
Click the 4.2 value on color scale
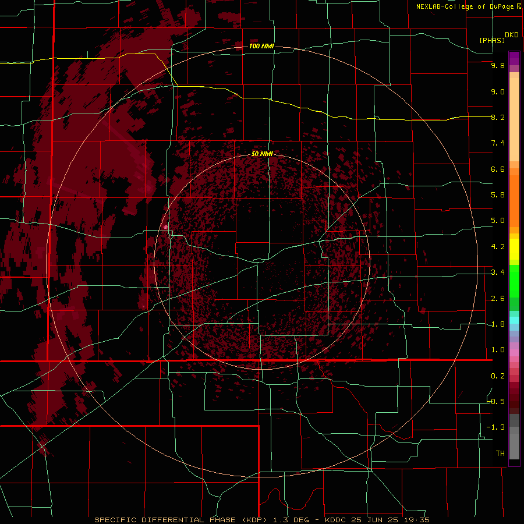coord(498,247)
